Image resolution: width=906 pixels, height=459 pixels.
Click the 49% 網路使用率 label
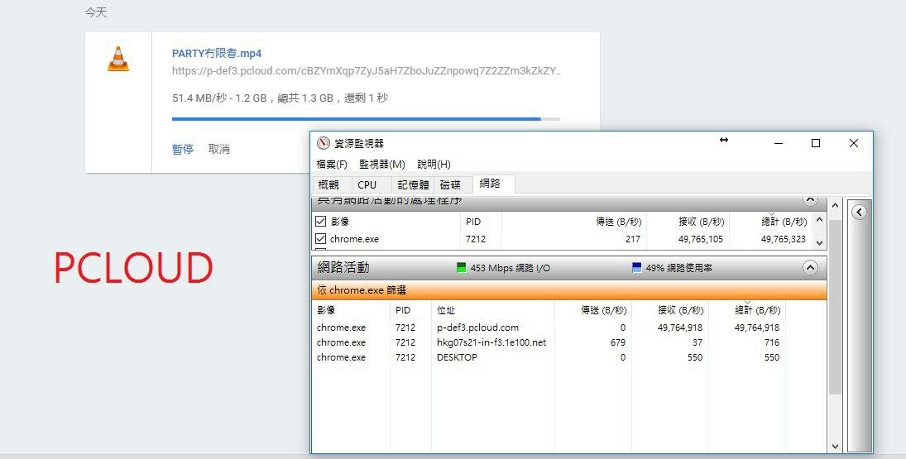[679, 268]
